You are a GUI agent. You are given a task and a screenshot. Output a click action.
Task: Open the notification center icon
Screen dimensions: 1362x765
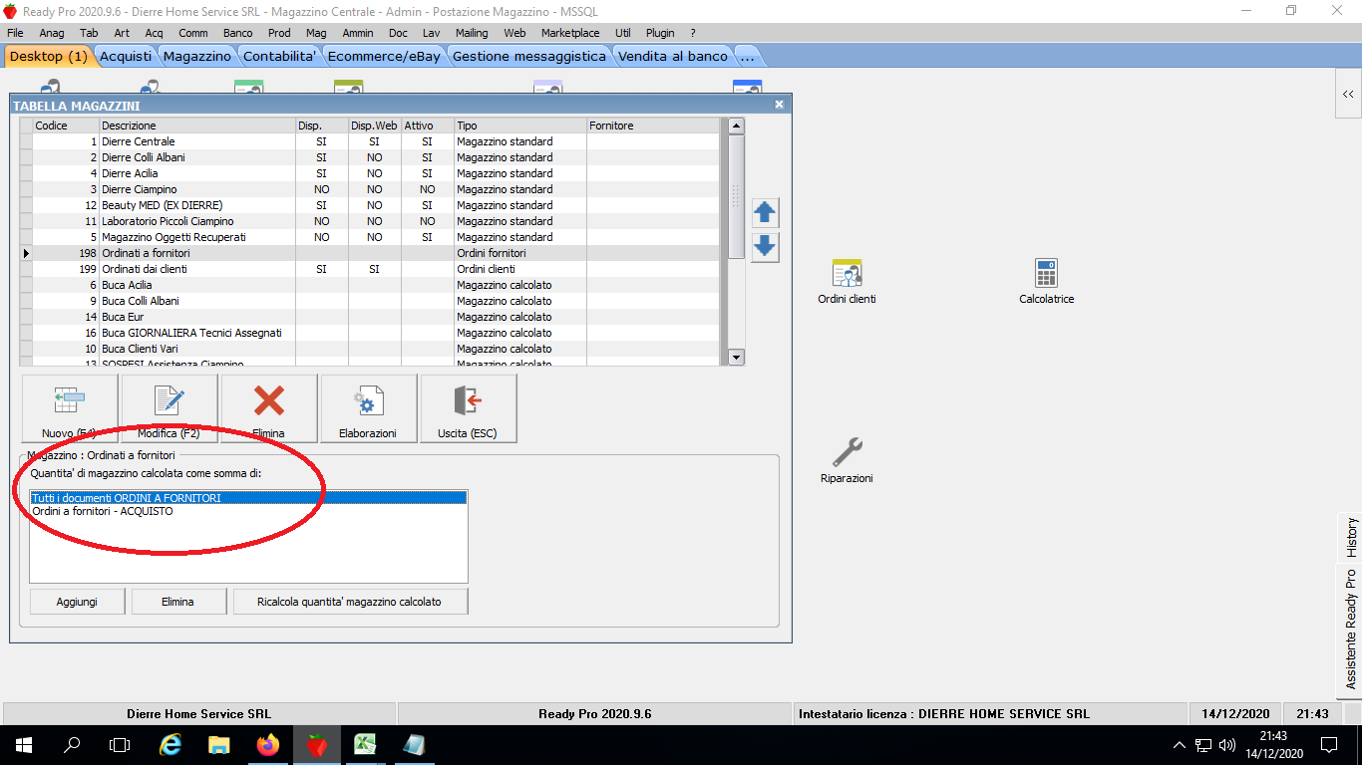(1329, 744)
